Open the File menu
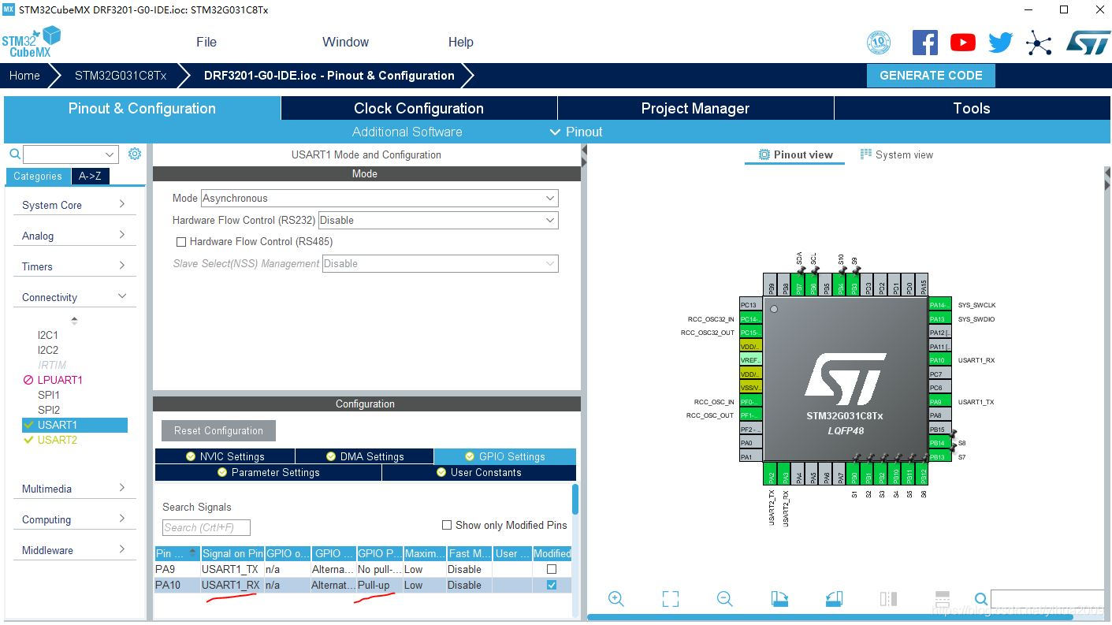 206,43
